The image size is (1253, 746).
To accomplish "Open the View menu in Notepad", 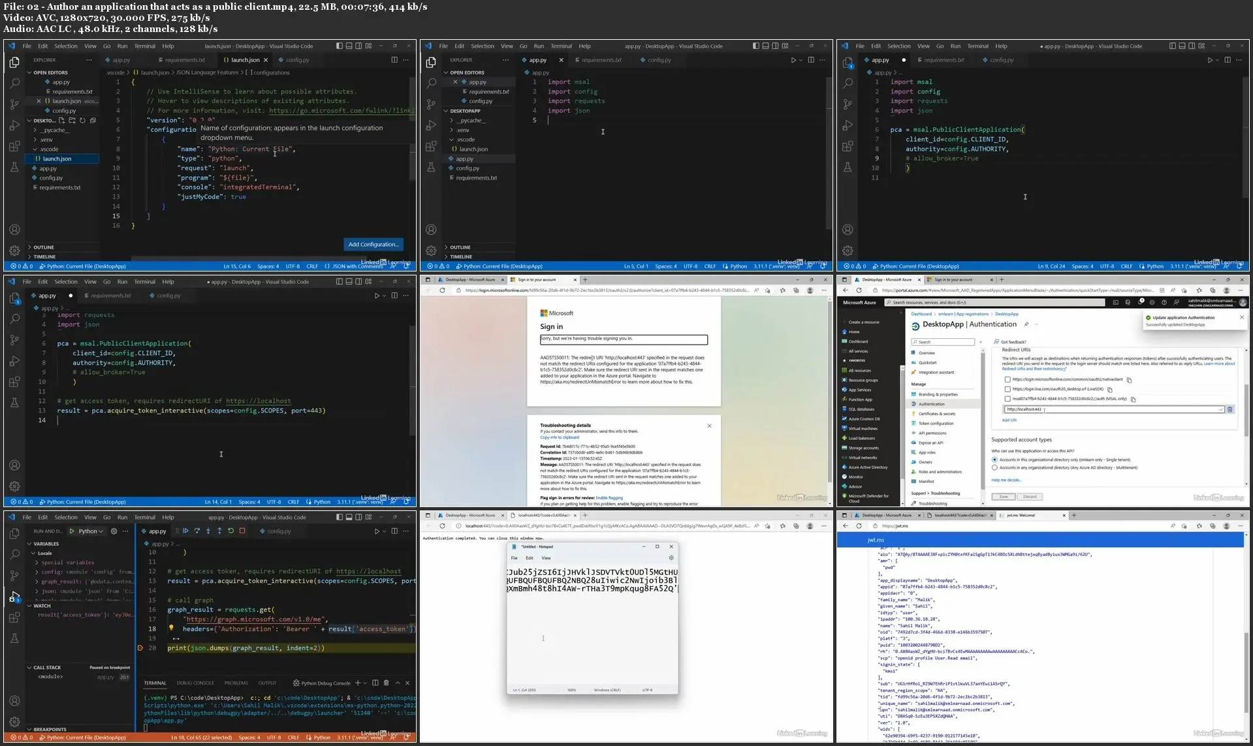I will 546,558.
